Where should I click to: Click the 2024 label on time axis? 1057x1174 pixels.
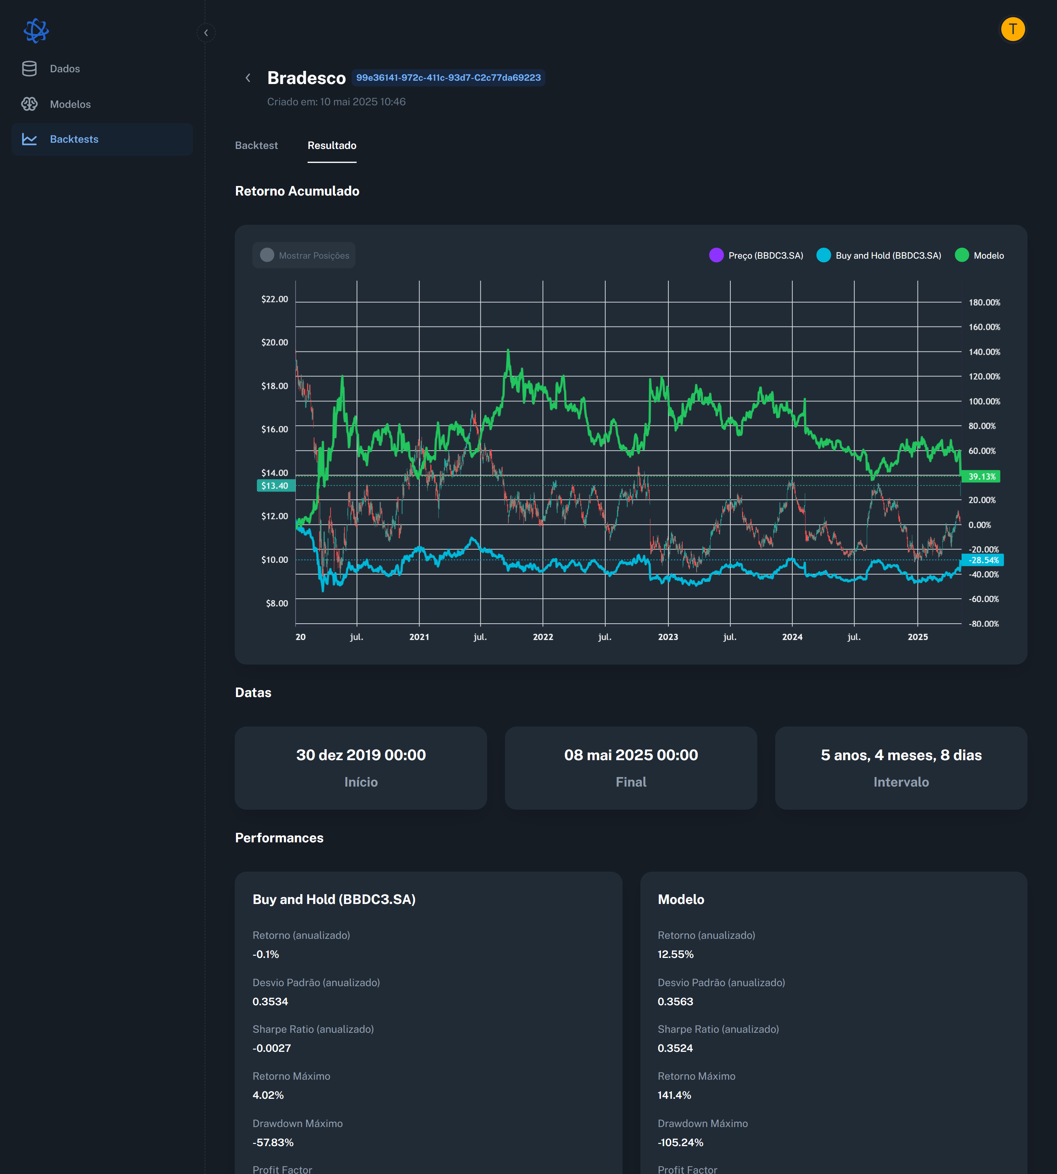tap(792, 637)
